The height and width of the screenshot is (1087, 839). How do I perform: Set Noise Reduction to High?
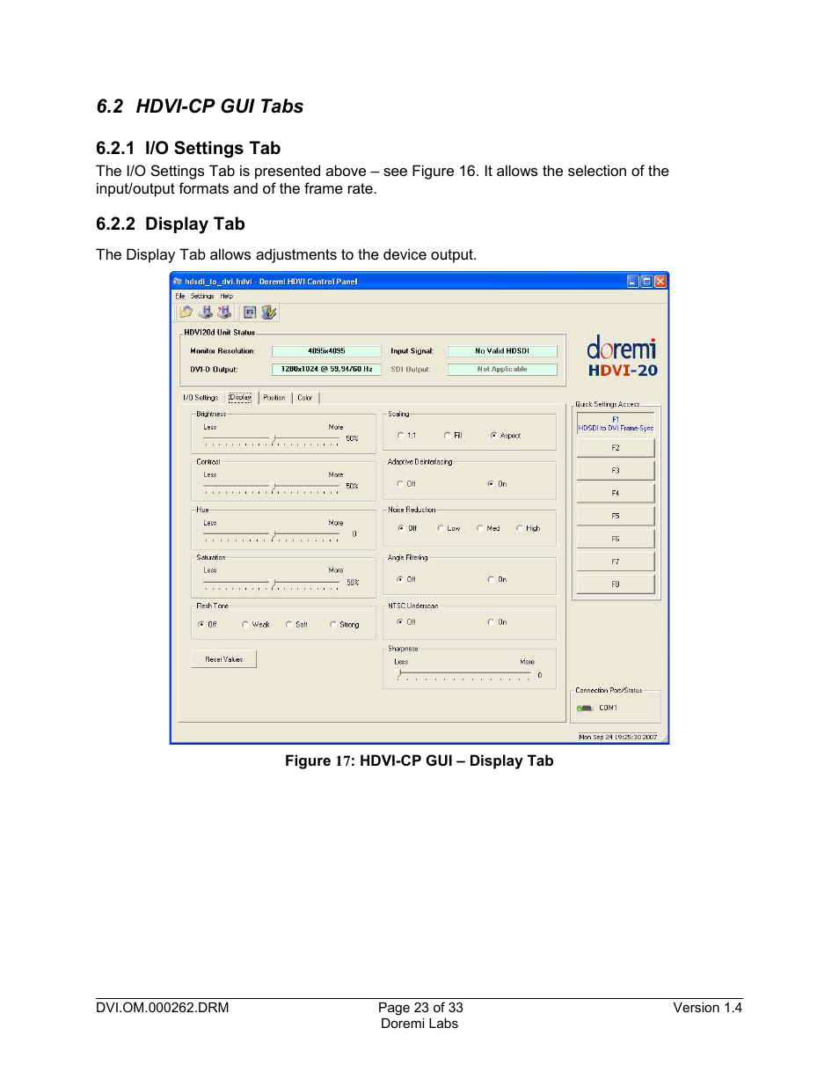click(519, 528)
